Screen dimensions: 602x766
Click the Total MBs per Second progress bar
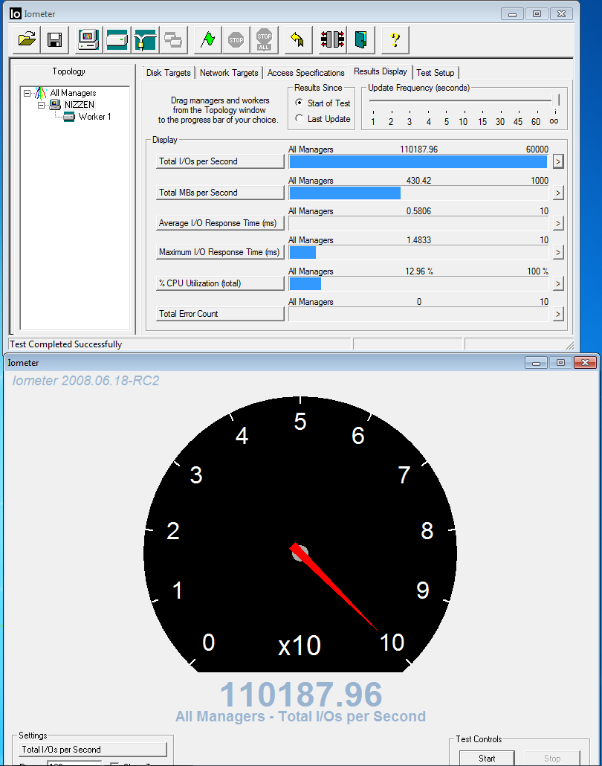click(419, 193)
